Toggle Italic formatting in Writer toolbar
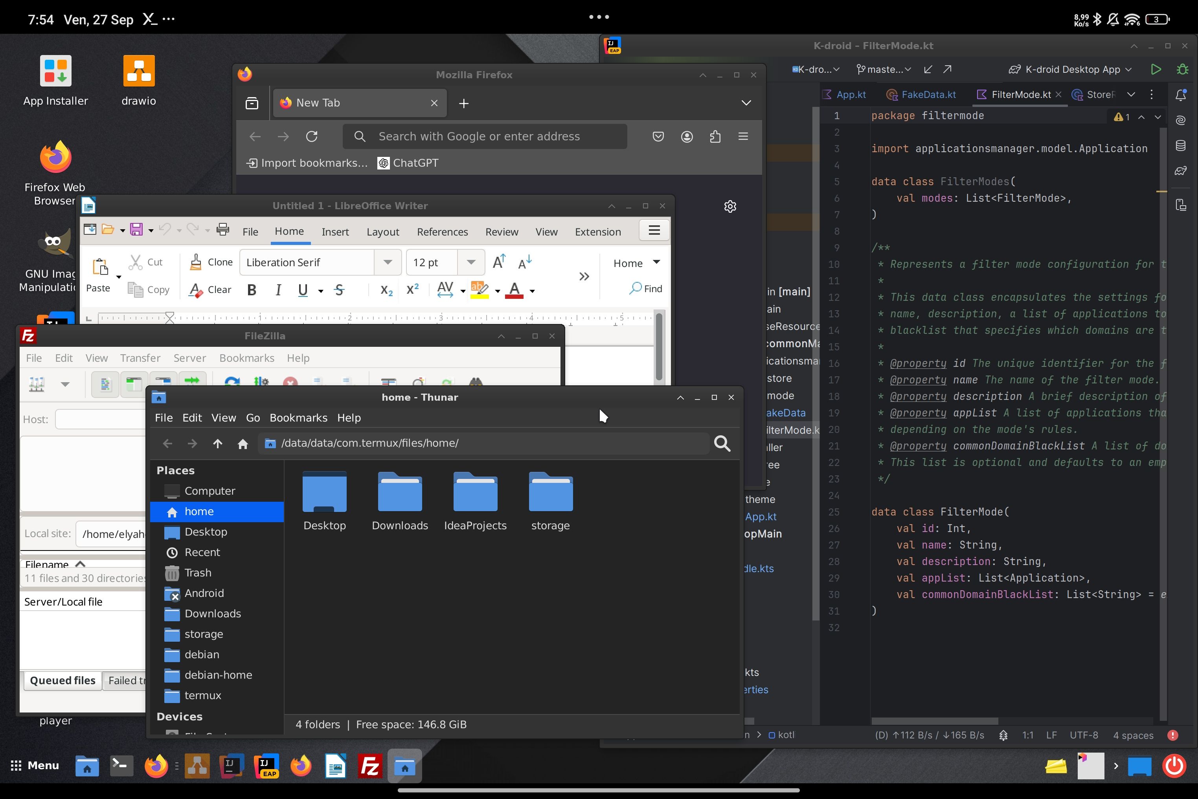 pyautogui.click(x=278, y=290)
